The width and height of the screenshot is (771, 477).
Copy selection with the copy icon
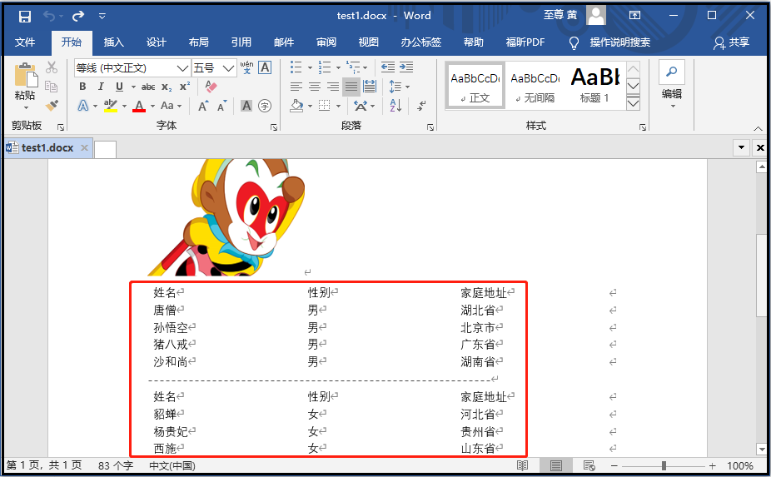[51, 87]
